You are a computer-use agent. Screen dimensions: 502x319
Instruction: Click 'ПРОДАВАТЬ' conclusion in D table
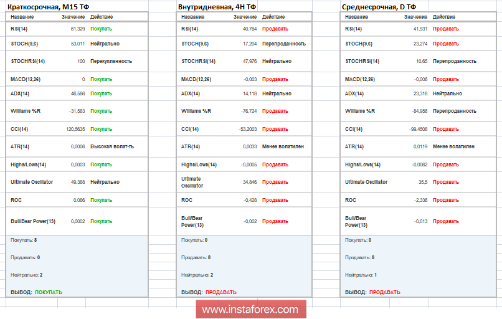coord(385,292)
